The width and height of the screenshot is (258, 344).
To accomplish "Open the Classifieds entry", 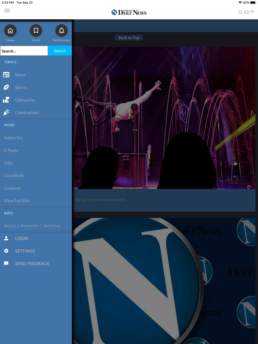I will (14, 175).
